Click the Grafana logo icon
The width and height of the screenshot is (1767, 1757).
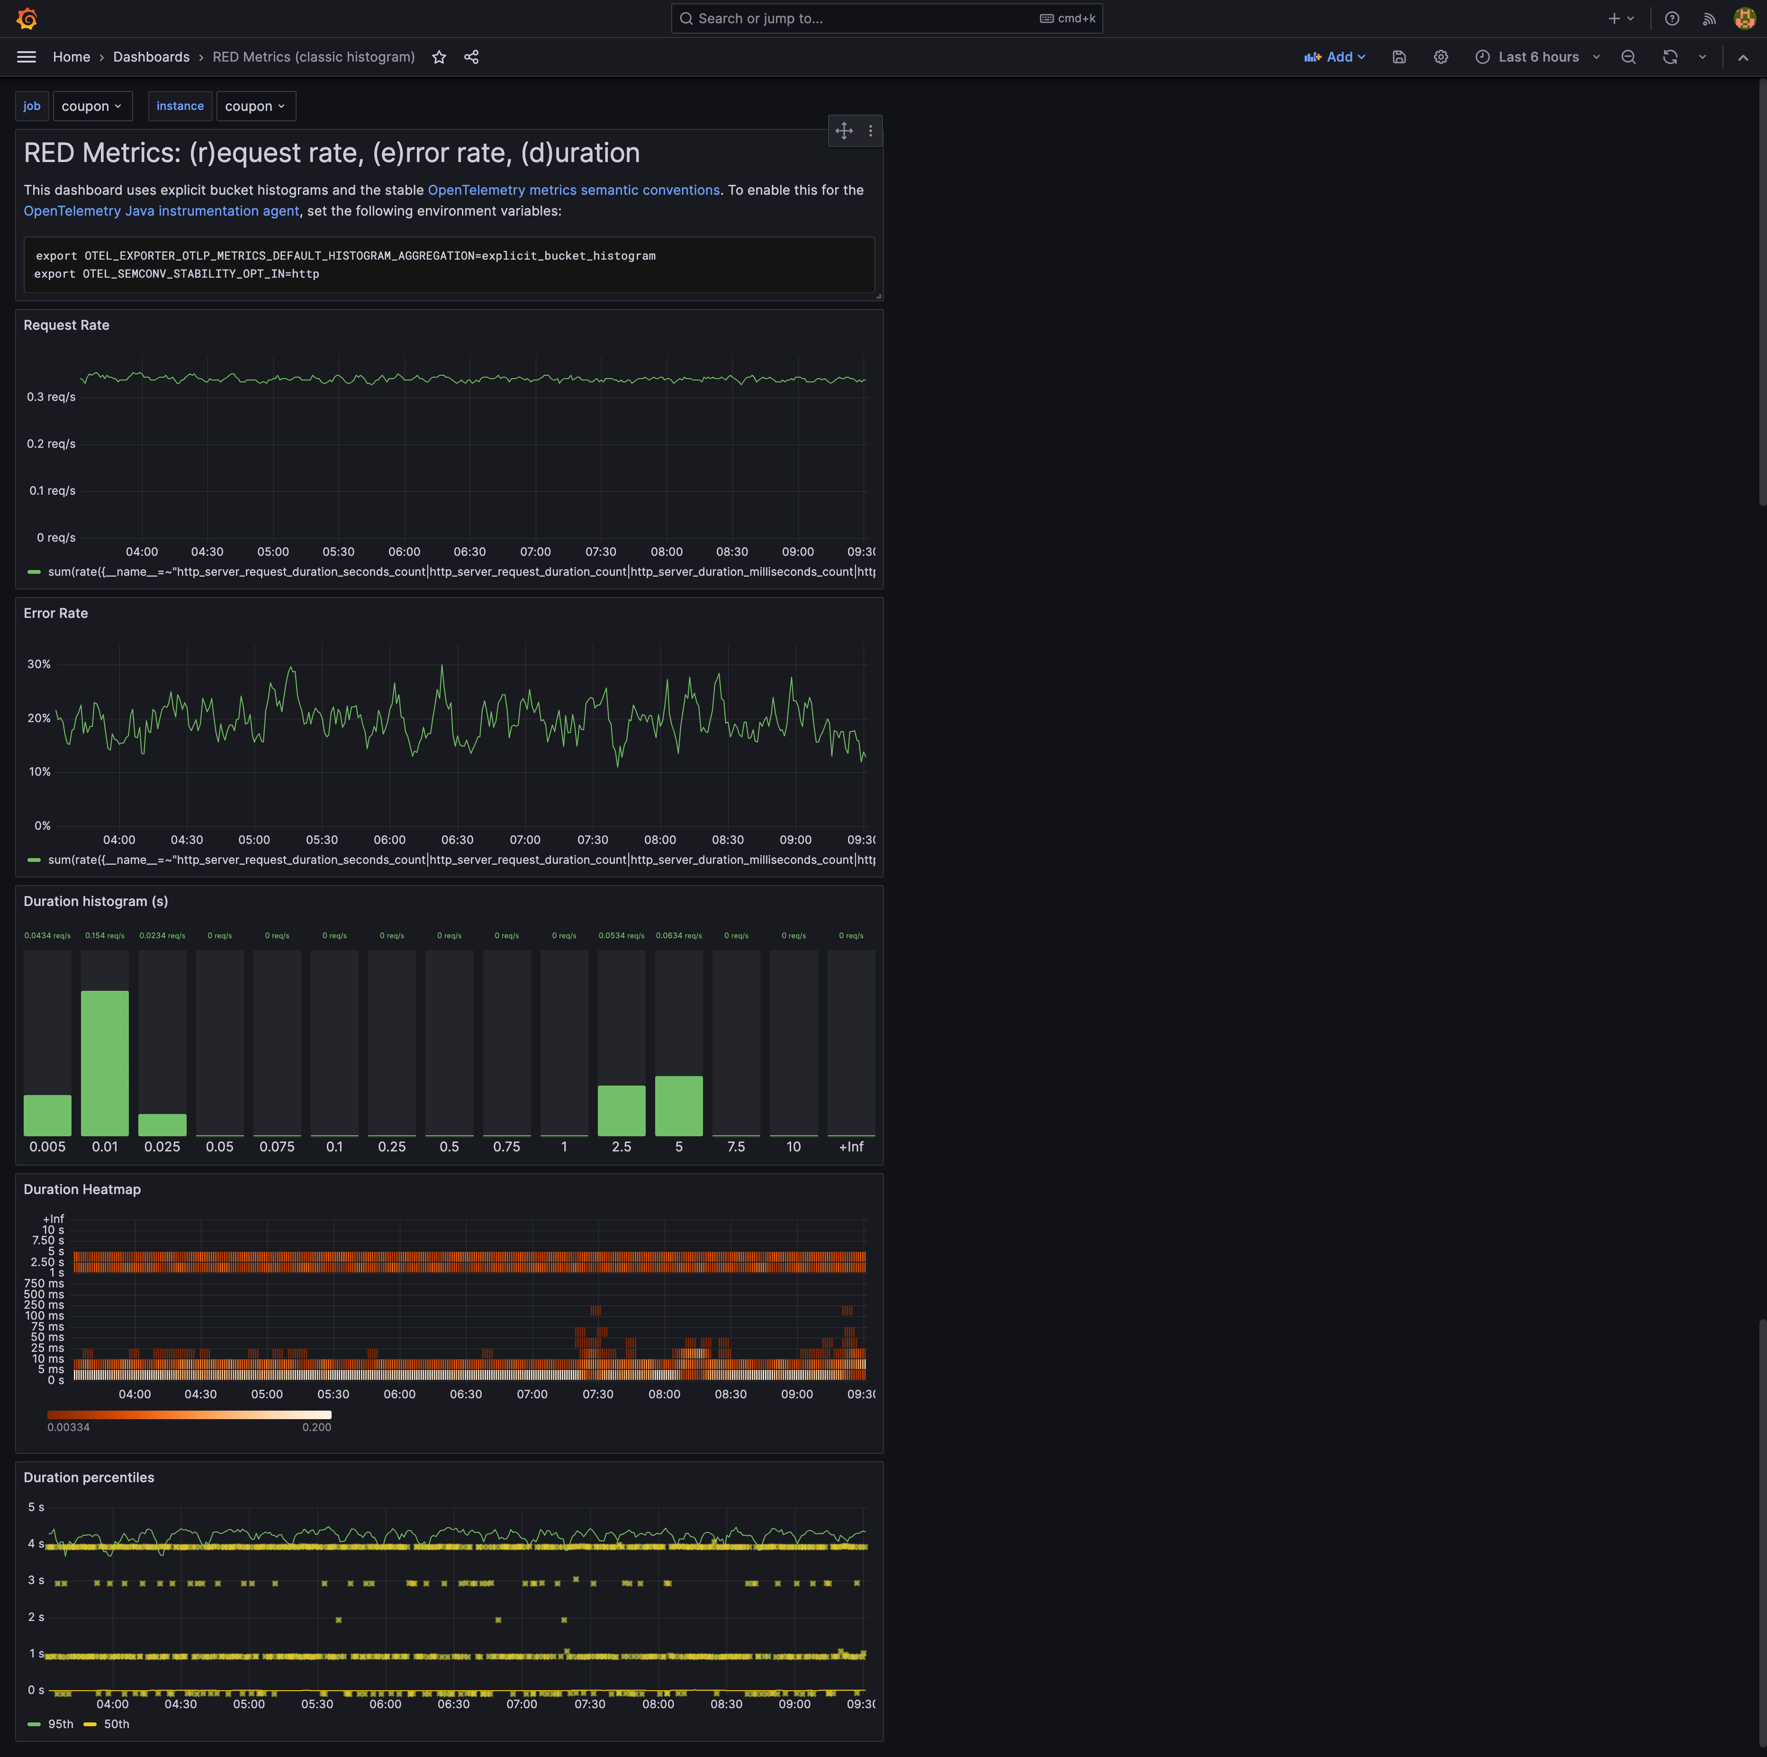27,18
